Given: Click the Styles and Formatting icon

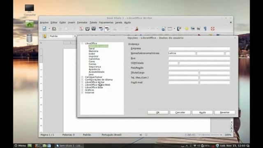Looking at the screenshot, I should [45, 36].
